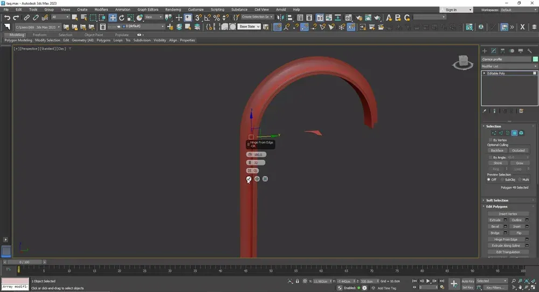Toggle the Auto Key button

tap(468, 281)
